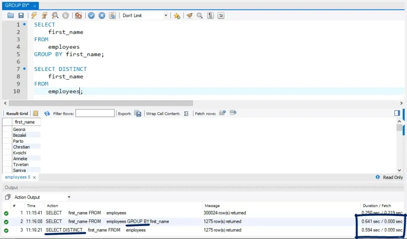Viewport: 407px width, 239px height.
Task: Toggle invisible characters pilcrow icon
Action: click(x=211, y=15)
